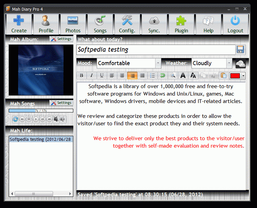
Task: Open the Sync. cloud option
Action: 154,24
